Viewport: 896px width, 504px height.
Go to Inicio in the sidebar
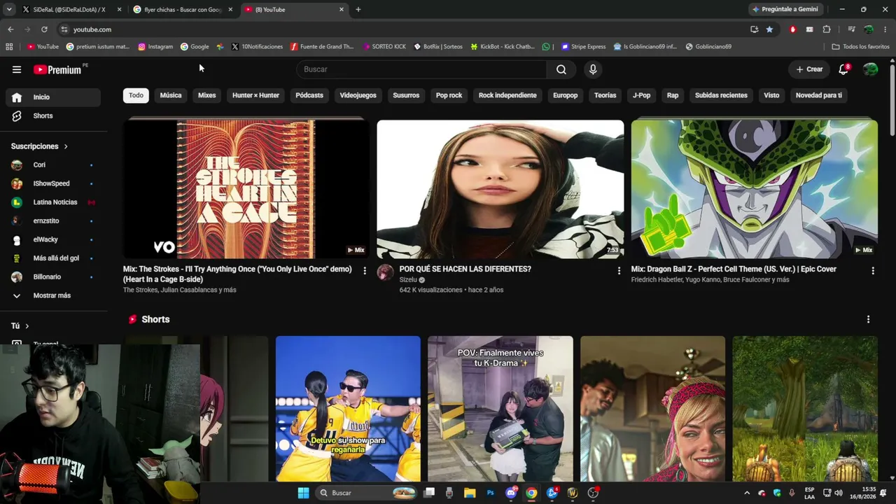pyautogui.click(x=53, y=97)
